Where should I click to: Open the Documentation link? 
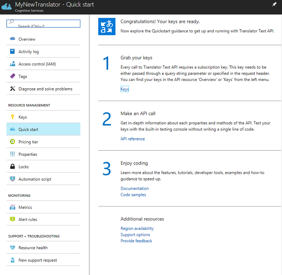point(135,188)
